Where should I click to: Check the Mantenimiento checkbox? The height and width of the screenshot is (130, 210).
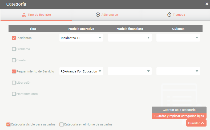pyautogui.click(x=14, y=94)
